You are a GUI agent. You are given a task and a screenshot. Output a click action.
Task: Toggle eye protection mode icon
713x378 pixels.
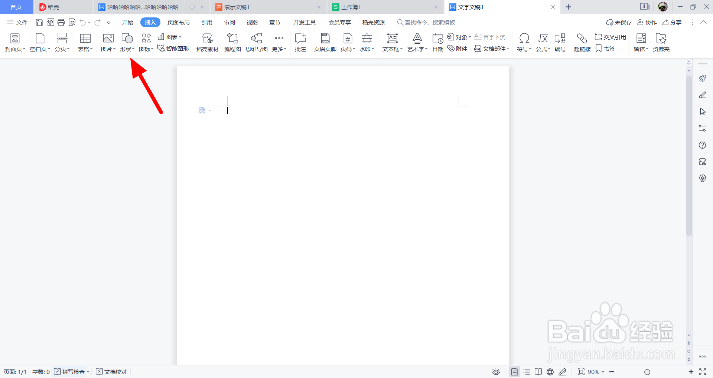[496, 372]
